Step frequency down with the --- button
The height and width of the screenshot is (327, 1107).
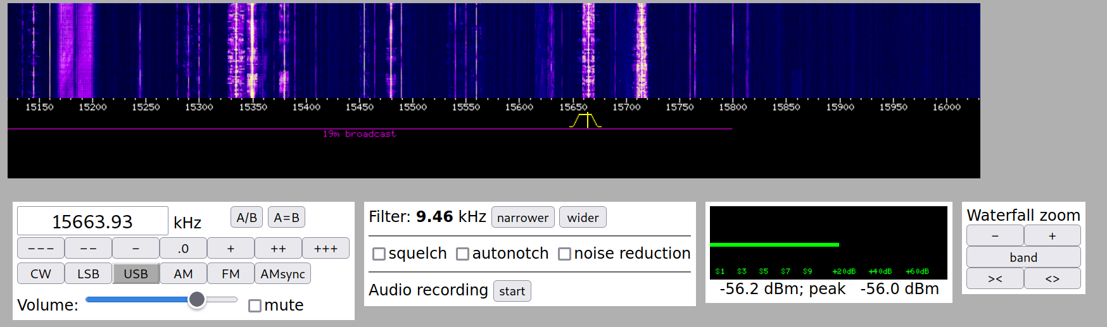(41, 249)
